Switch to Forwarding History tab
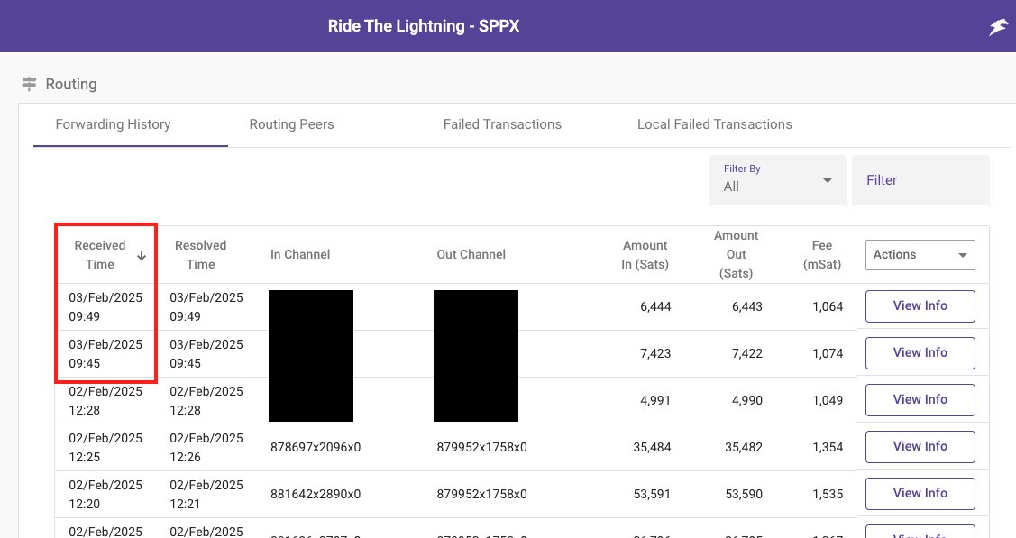The image size is (1016, 538). (113, 124)
